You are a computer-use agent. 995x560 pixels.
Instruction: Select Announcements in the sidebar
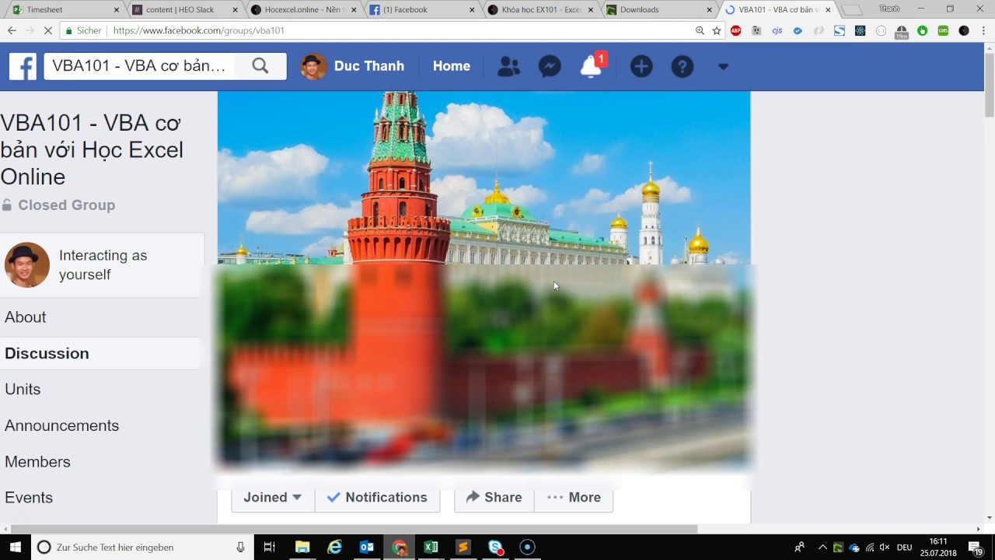coord(61,425)
